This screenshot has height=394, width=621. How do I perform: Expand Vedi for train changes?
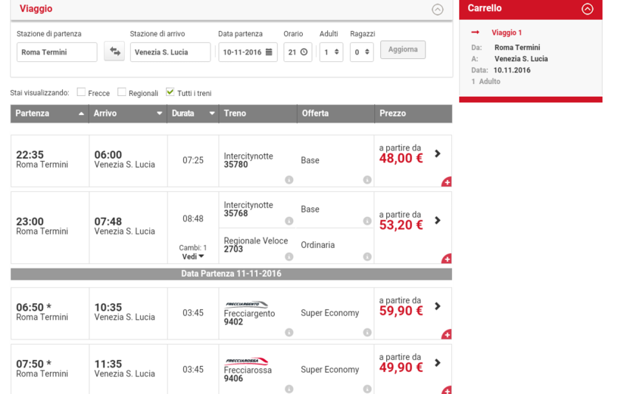(193, 256)
